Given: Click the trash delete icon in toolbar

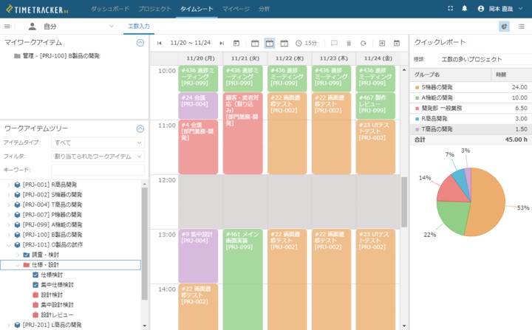Looking at the screenshot, I should [348, 43].
